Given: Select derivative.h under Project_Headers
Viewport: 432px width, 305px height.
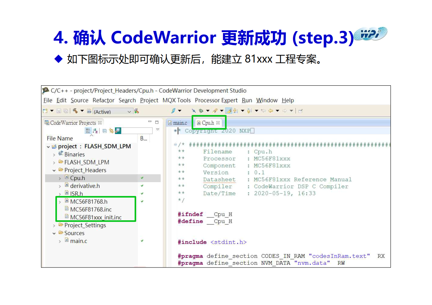Looking at the screenshot, I should coord(85,186).
